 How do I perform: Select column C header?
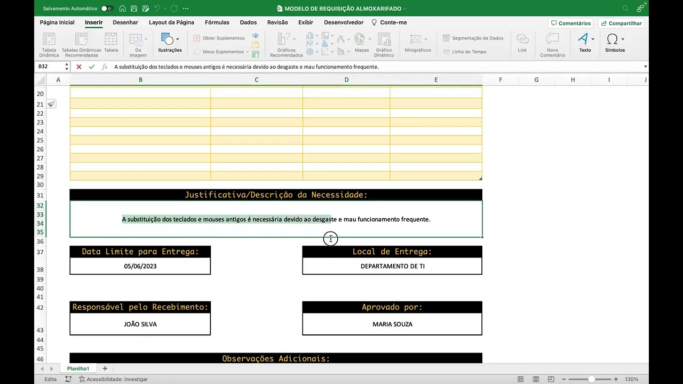click(256, 80)
